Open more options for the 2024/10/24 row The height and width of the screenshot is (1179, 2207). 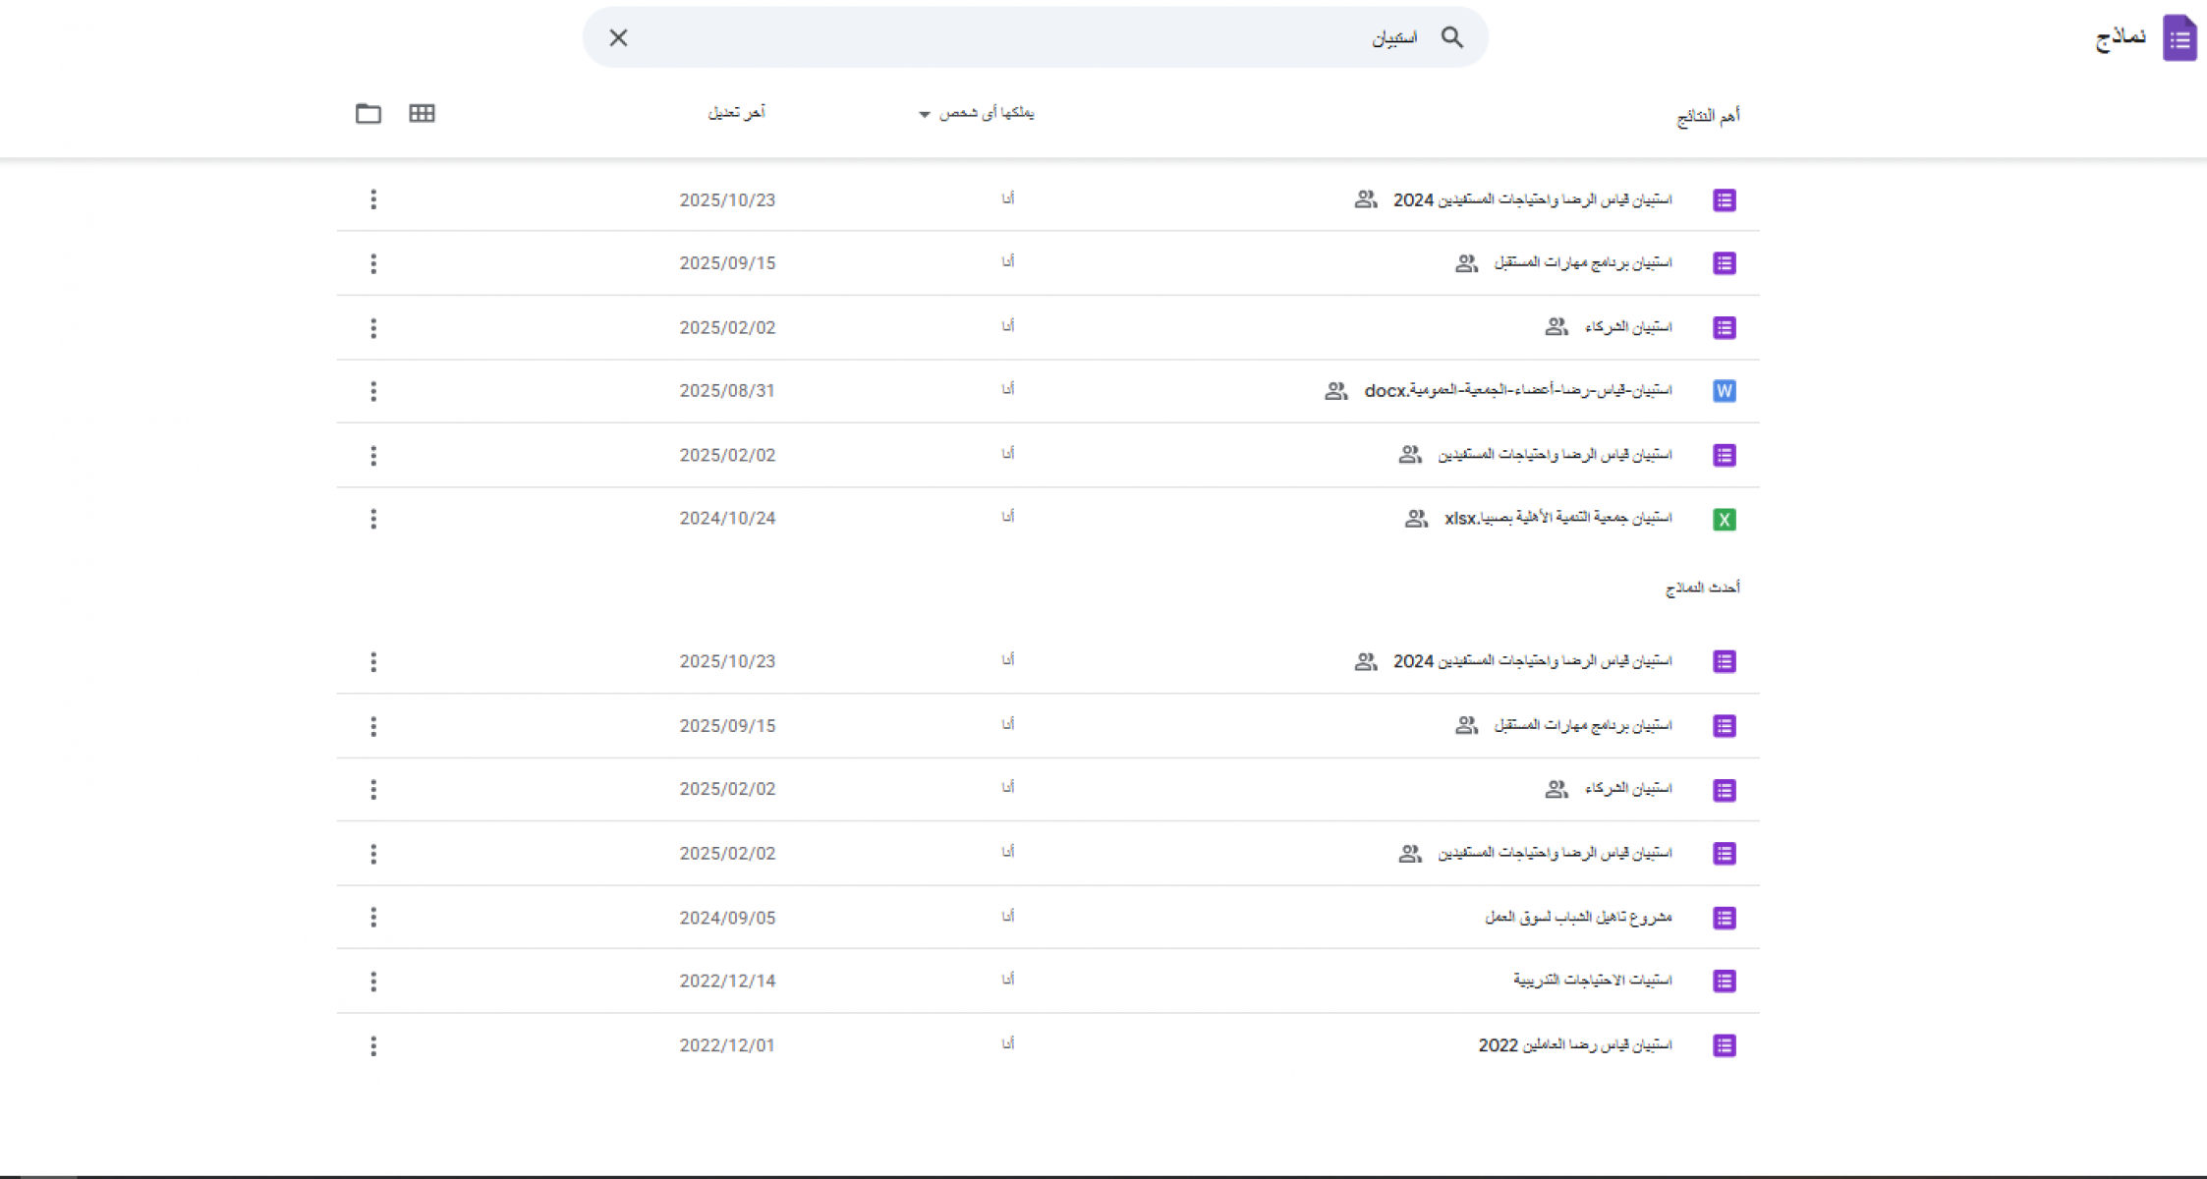(373, 519)
